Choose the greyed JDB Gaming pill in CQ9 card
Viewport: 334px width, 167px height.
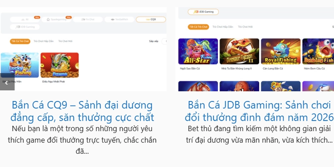coord(25,27)
